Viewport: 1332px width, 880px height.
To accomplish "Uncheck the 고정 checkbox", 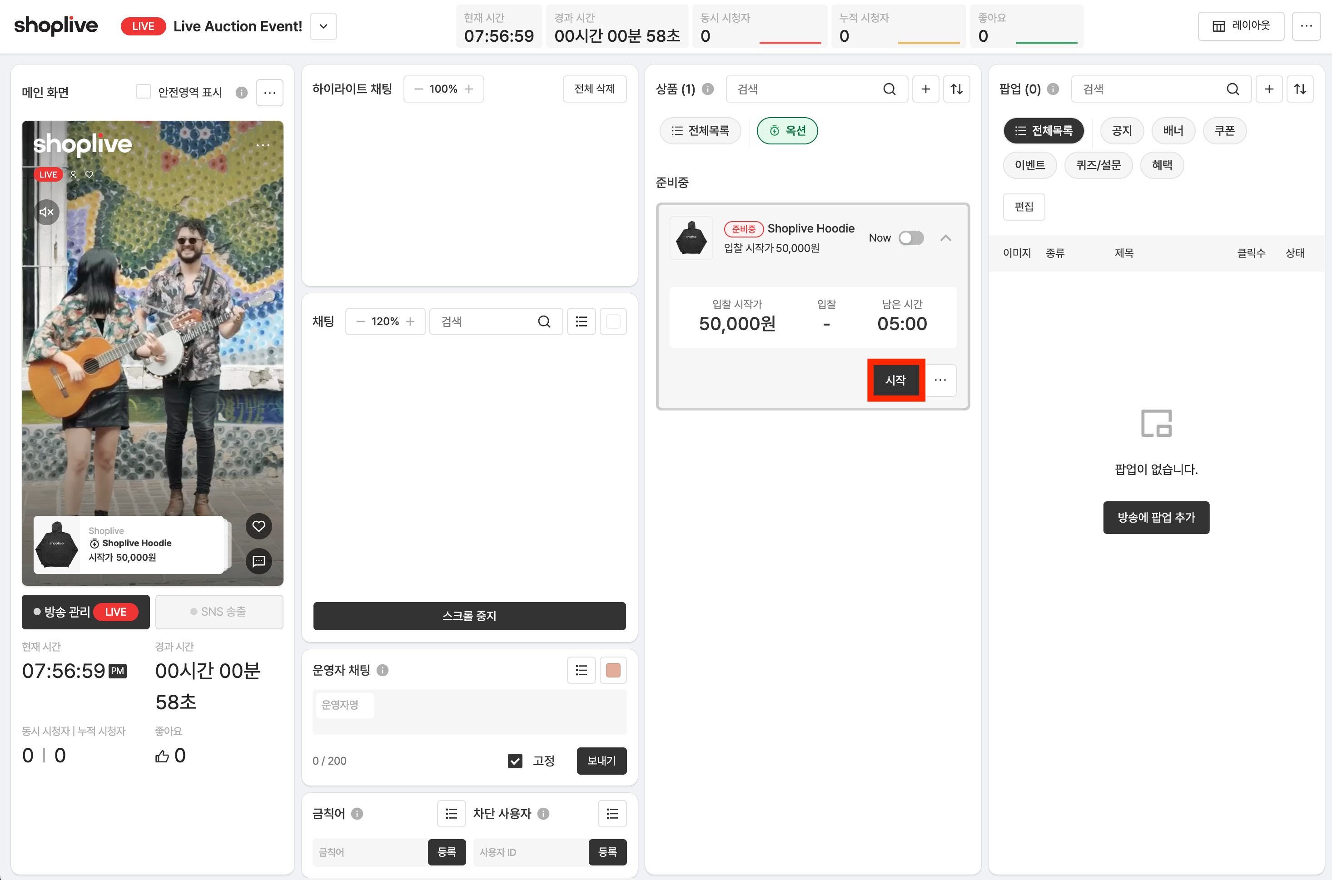I will (515, 761).
